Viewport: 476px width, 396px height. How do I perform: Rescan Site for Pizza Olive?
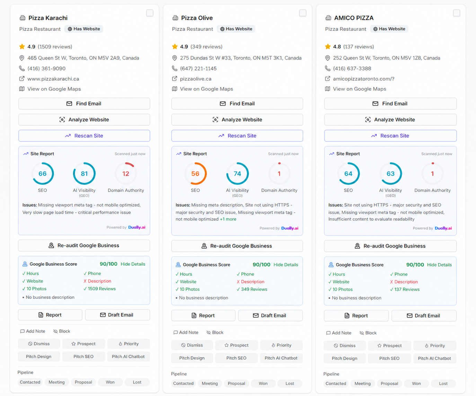point(237,136)
